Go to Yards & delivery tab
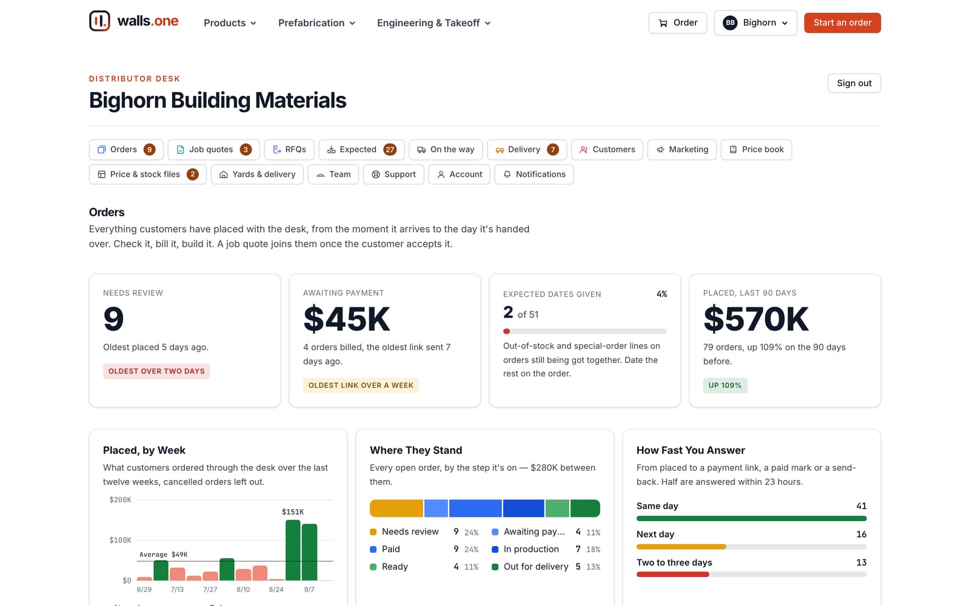This screenshot has width=970, height=606. [x=257, y=175]
